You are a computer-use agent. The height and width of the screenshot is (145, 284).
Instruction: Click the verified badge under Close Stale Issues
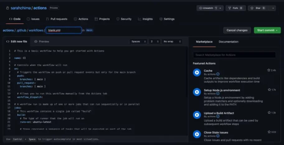coord(218,136)
